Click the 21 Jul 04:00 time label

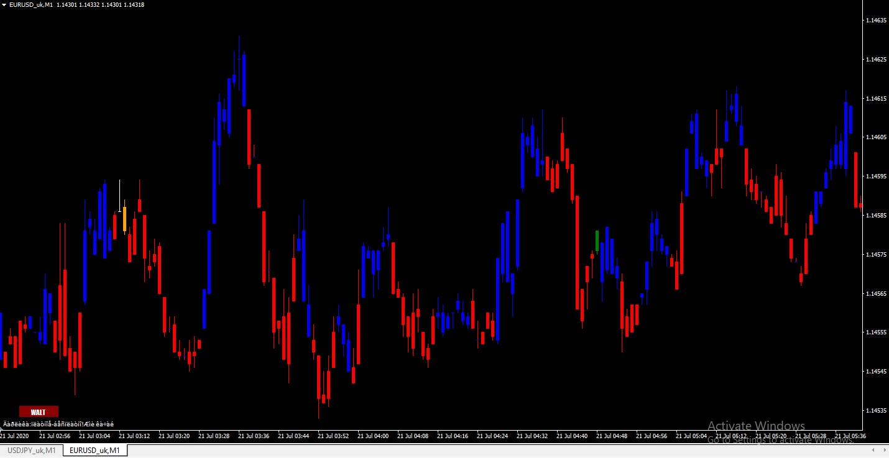373,436
